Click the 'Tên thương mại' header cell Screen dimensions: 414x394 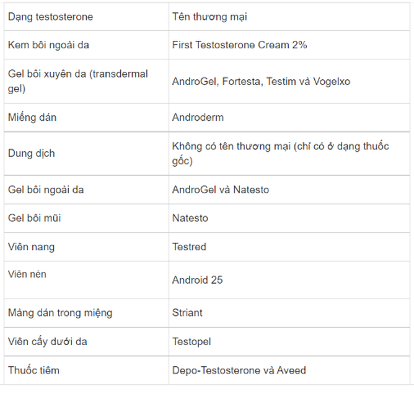coord(289,16)
